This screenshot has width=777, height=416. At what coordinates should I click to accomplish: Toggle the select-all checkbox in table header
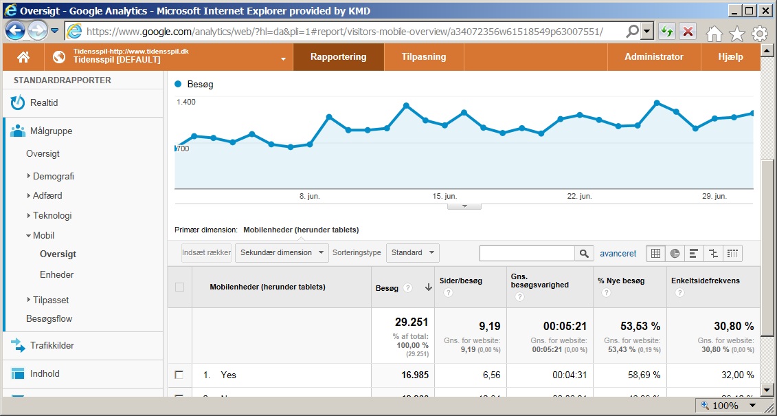[x=179, y=287]
